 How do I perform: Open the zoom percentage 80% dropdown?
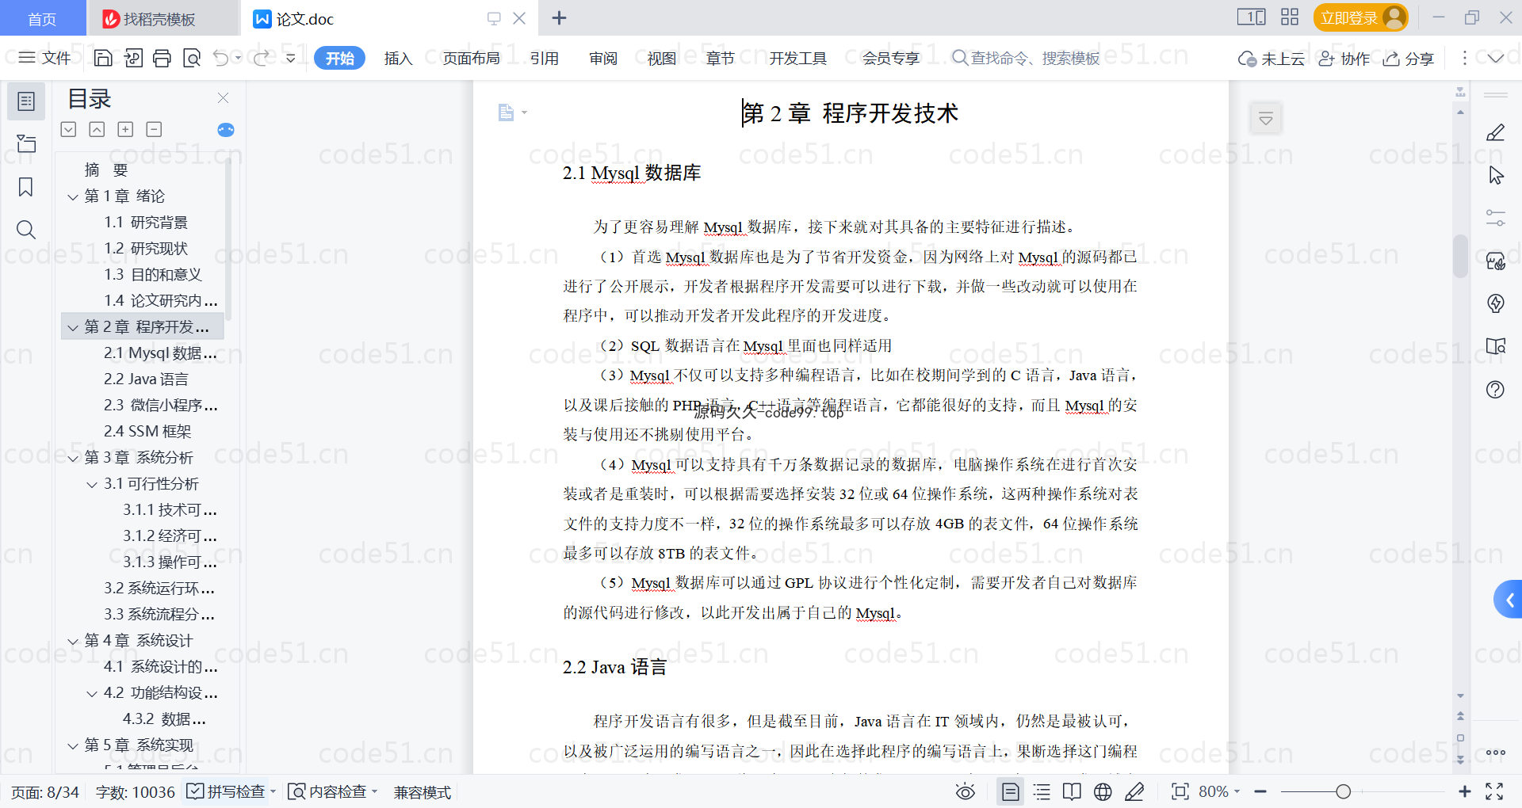point(1219,791)
